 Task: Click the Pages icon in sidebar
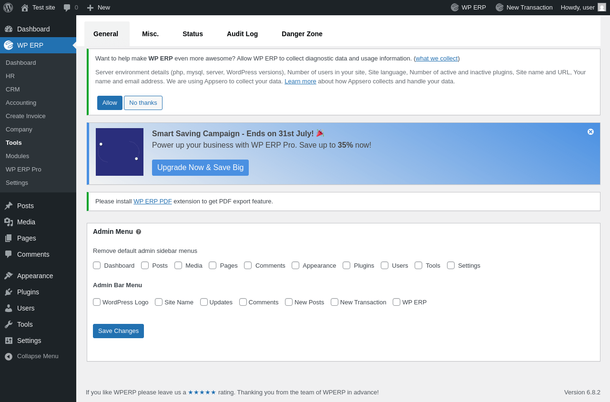pos(9,238)
